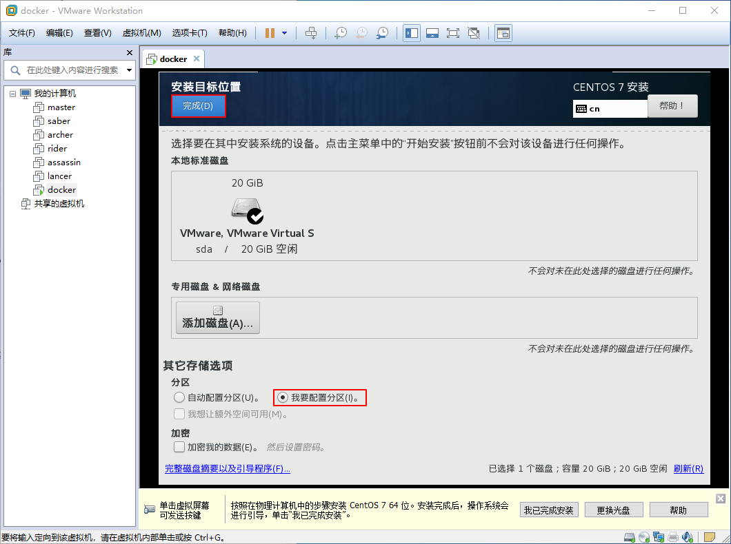This screenshot has width=731, height=544.
Task: Open the 虚拟机 menu
Action: [x=141, y=32]
